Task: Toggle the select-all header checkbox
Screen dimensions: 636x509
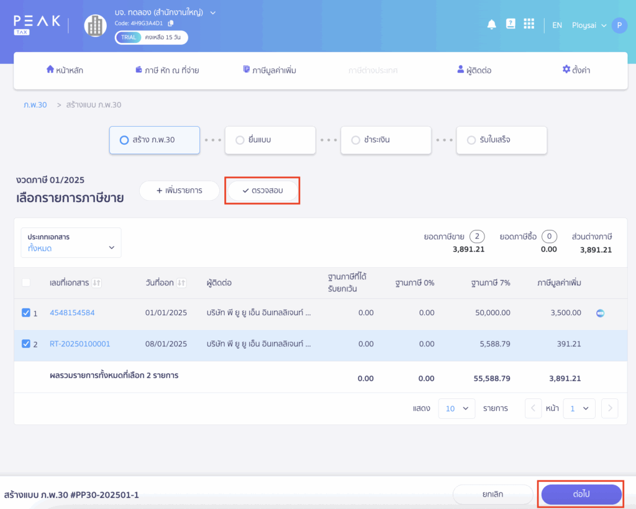Action: [26, 283]
